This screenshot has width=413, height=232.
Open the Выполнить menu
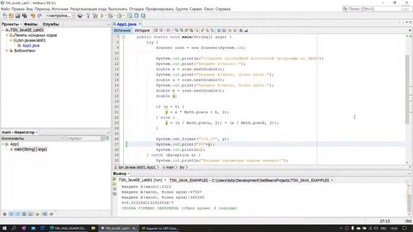click(117, 9)
